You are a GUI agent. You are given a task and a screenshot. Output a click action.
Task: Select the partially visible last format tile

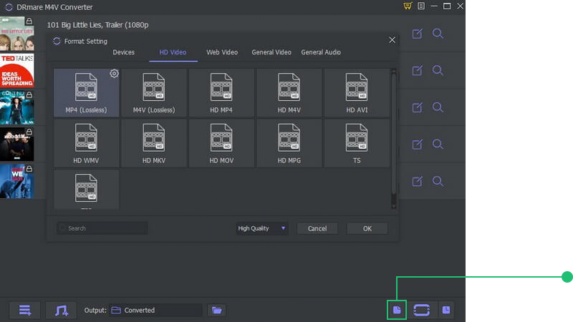[86, 189]
